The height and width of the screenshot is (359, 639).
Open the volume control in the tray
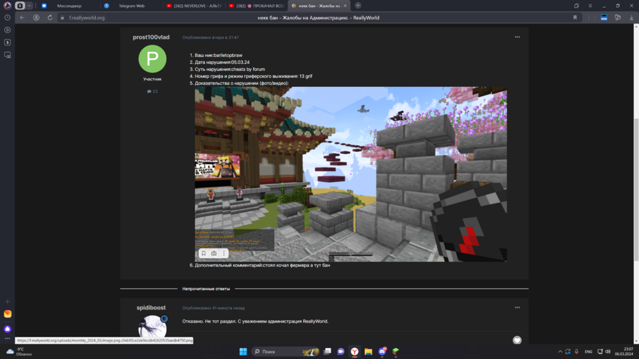coord(608,351)
